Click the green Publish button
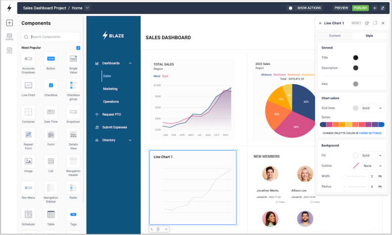392x235 pixels. coord(360,8)
